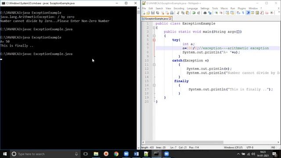This screenshot has height=158, width=281.
Task: Open Task View on the taskbar
Action: (x=86, y=154)
